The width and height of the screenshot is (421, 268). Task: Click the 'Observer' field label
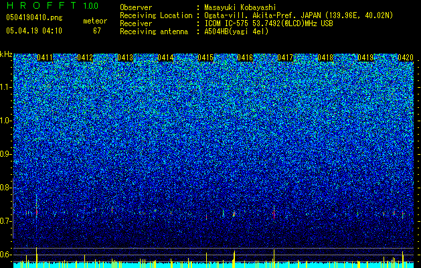pyautogui.click(x=136, y=7)
